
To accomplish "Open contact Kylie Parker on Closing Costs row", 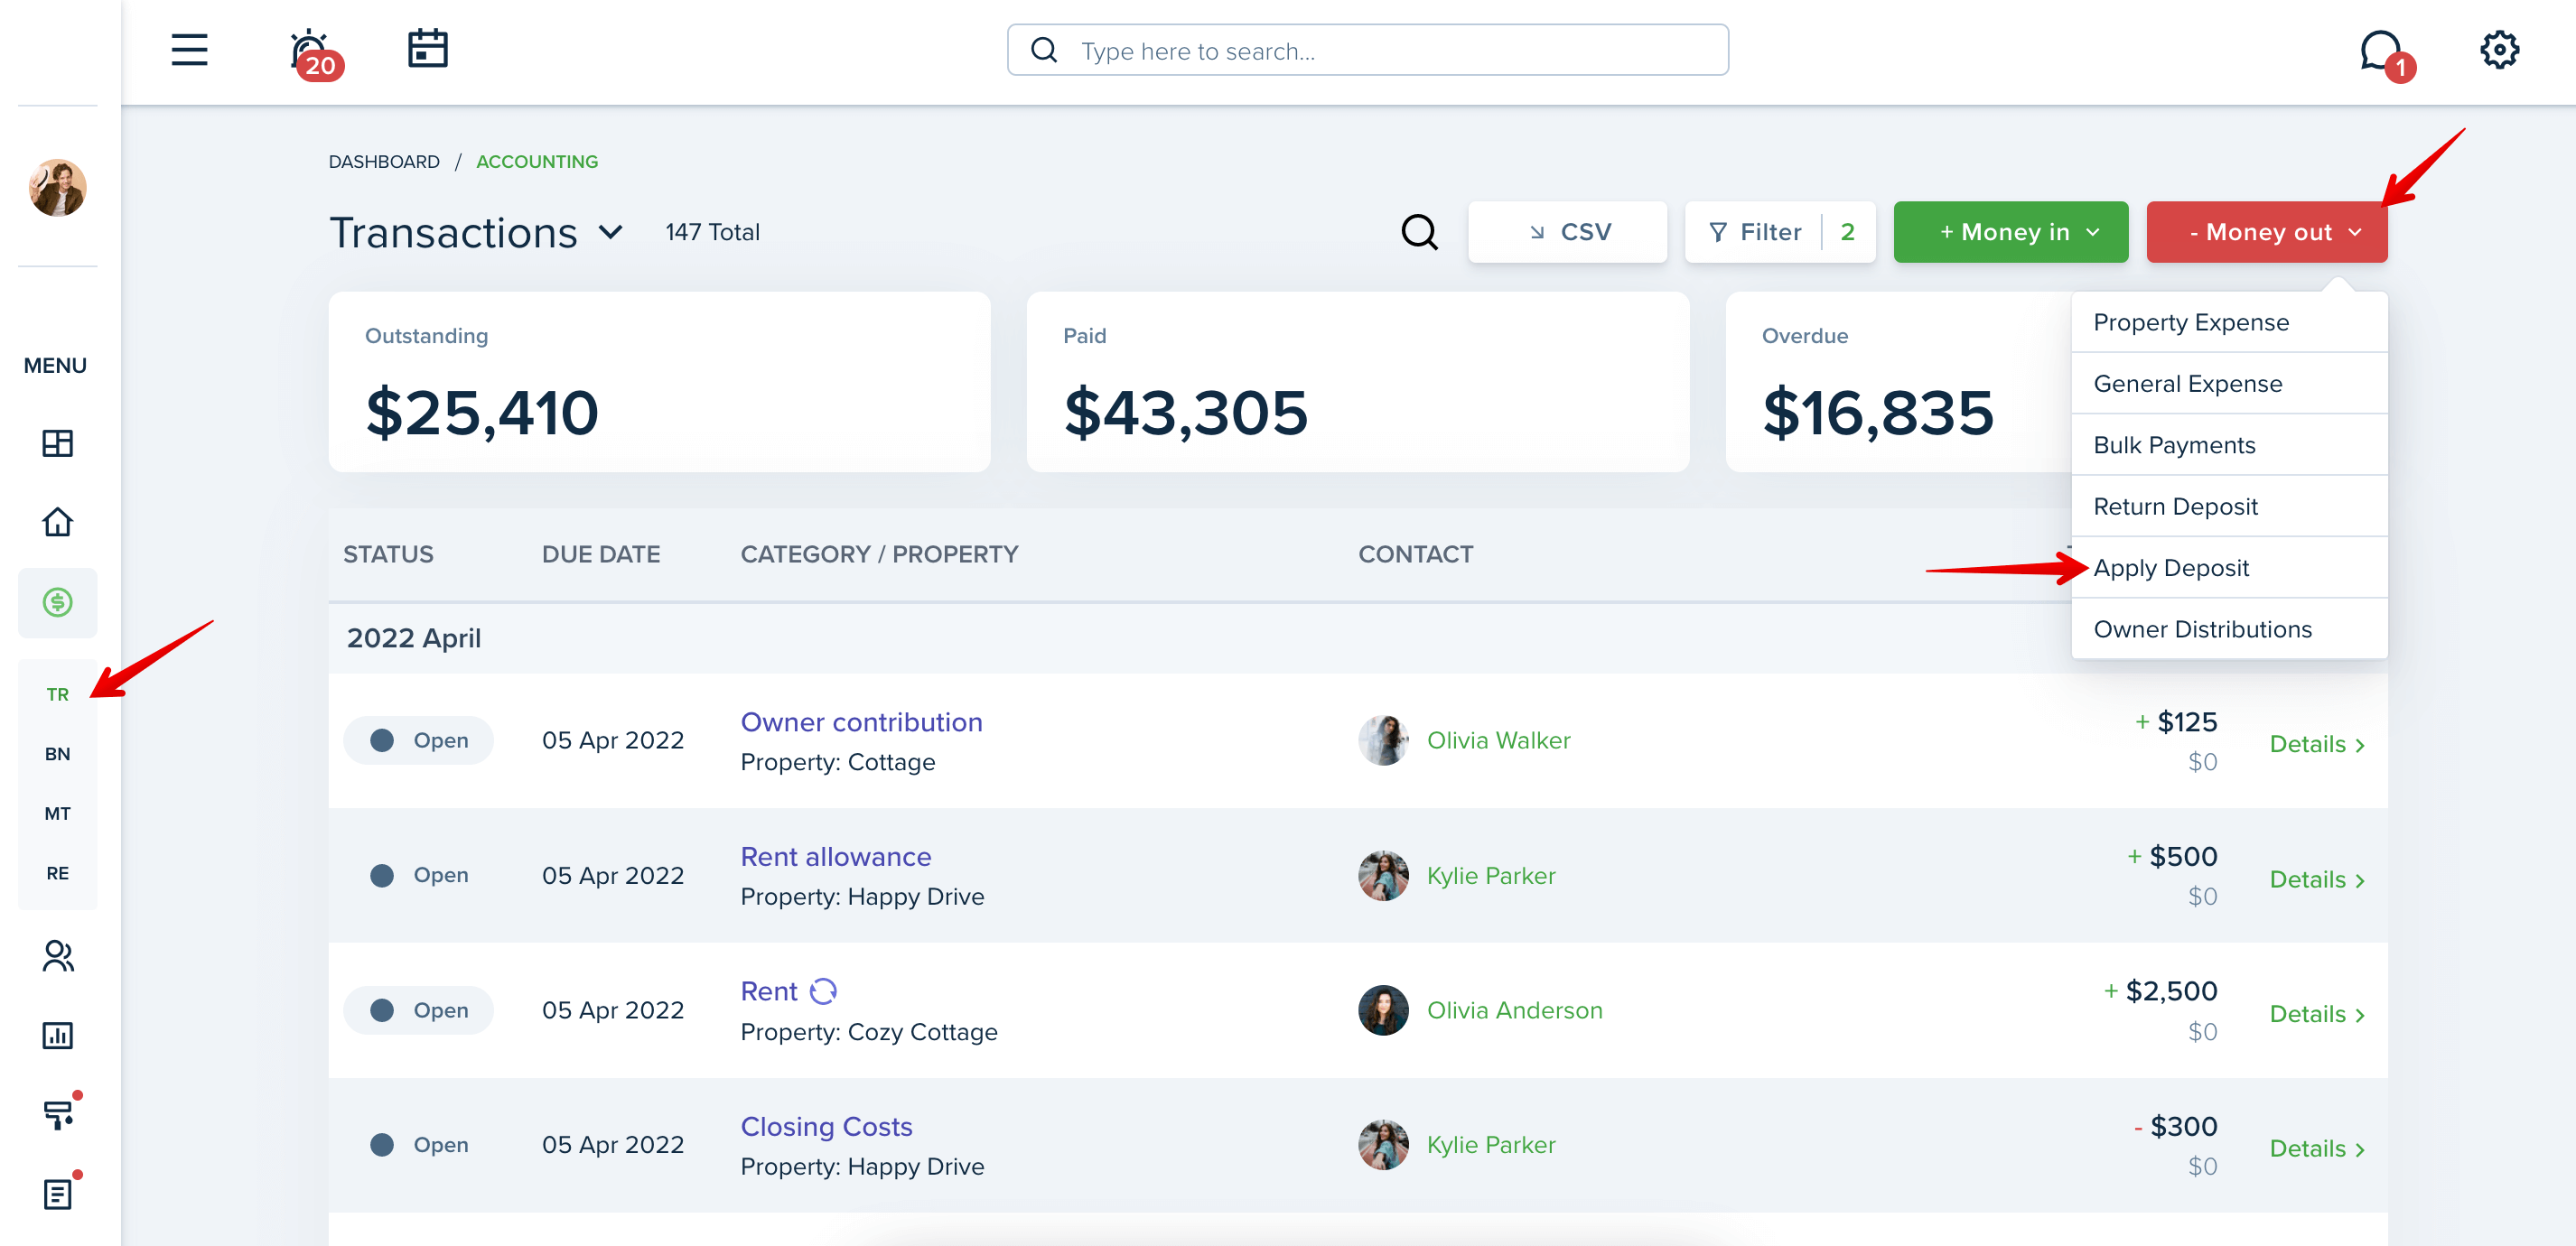I will click(x=1490, y=1145).
